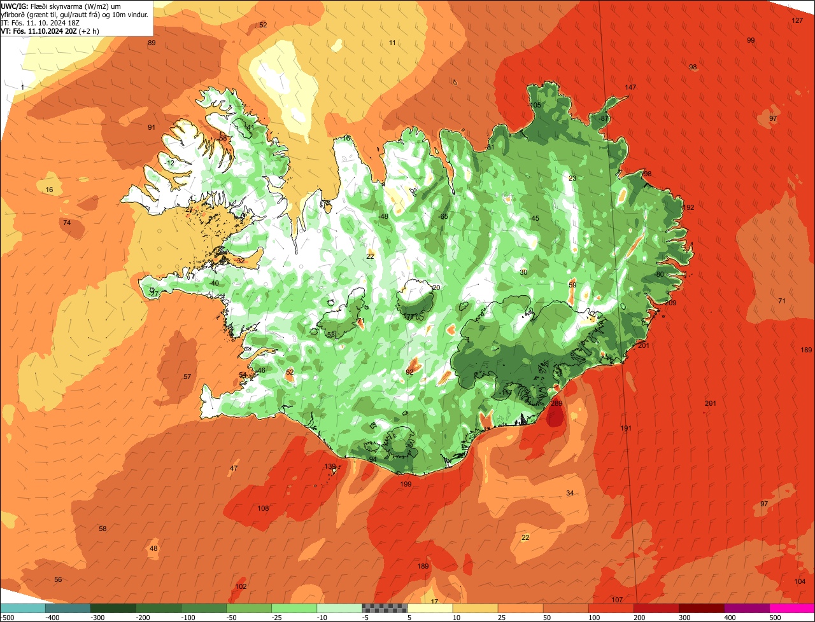
Task: Click the '139' value near the southern islands
Action: point(330,467)
